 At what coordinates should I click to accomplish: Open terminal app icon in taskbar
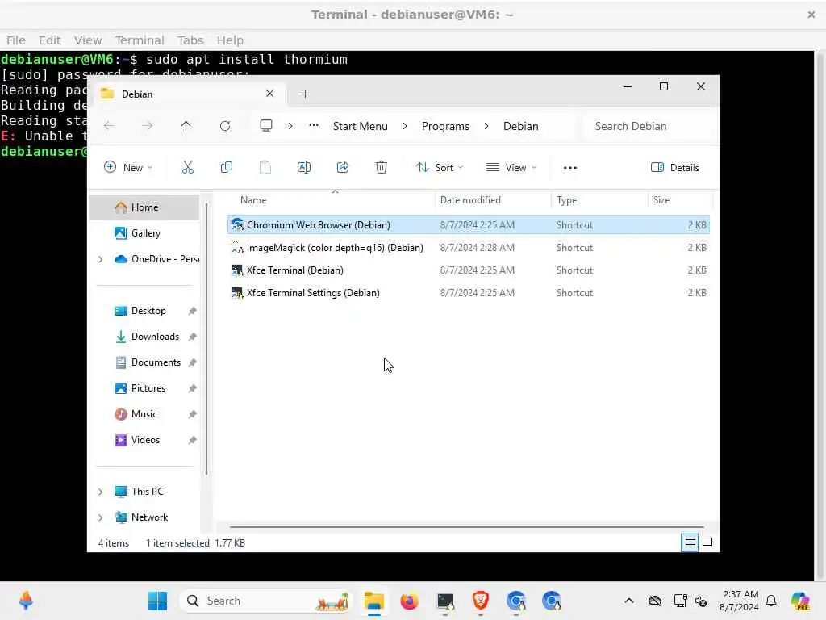click(x=445, y=601)
